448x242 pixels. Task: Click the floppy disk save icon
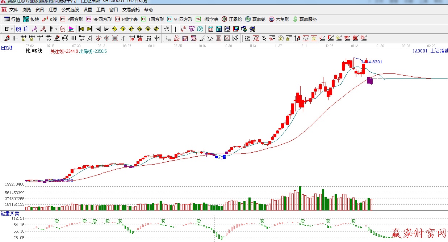coord(236,29)
